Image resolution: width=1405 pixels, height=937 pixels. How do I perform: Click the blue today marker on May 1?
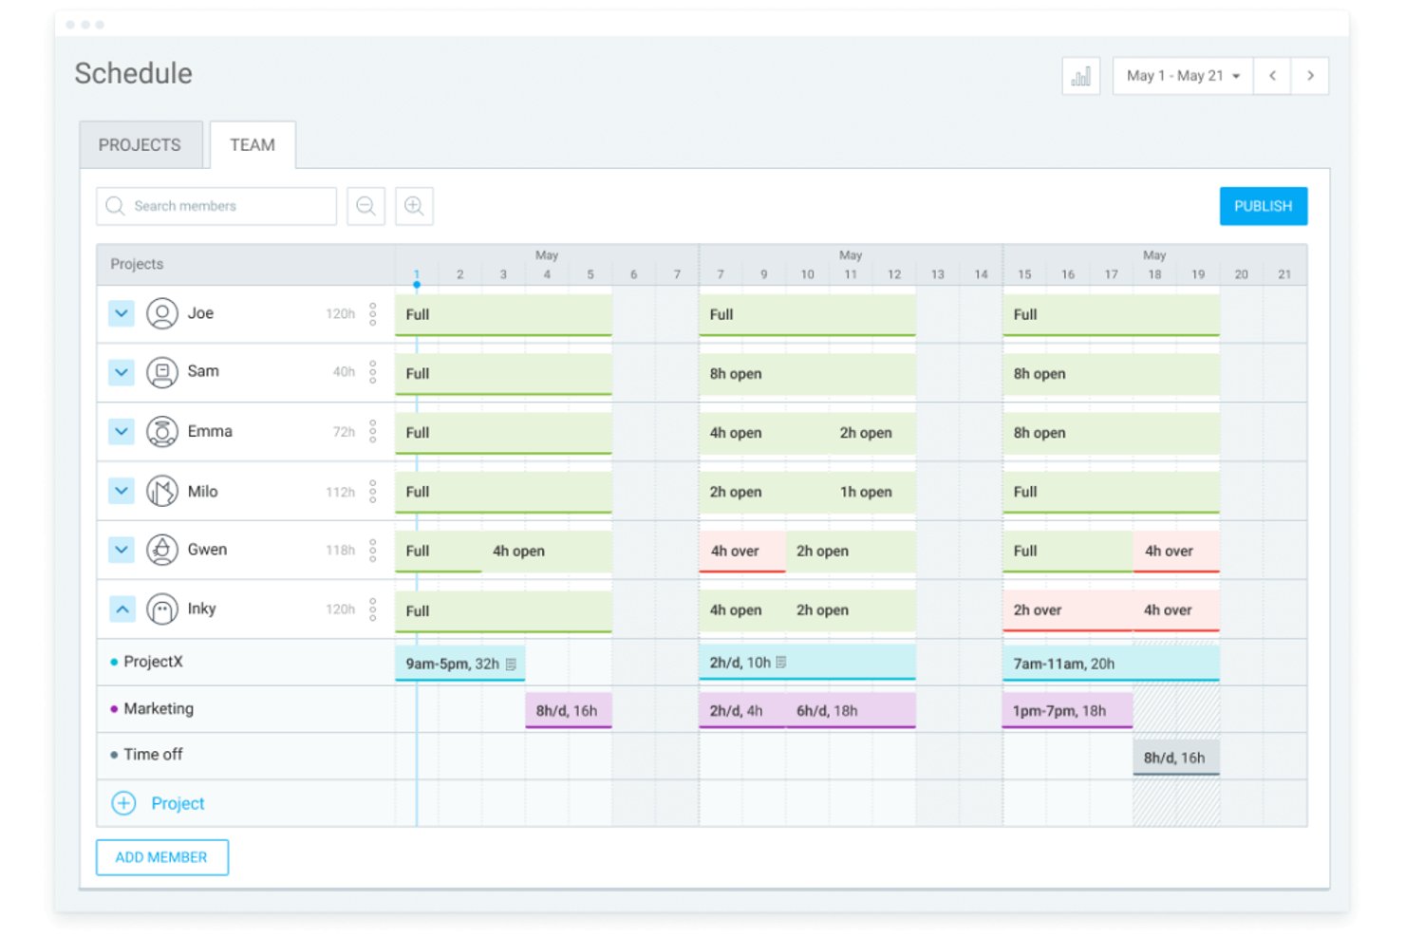(417, 284)
